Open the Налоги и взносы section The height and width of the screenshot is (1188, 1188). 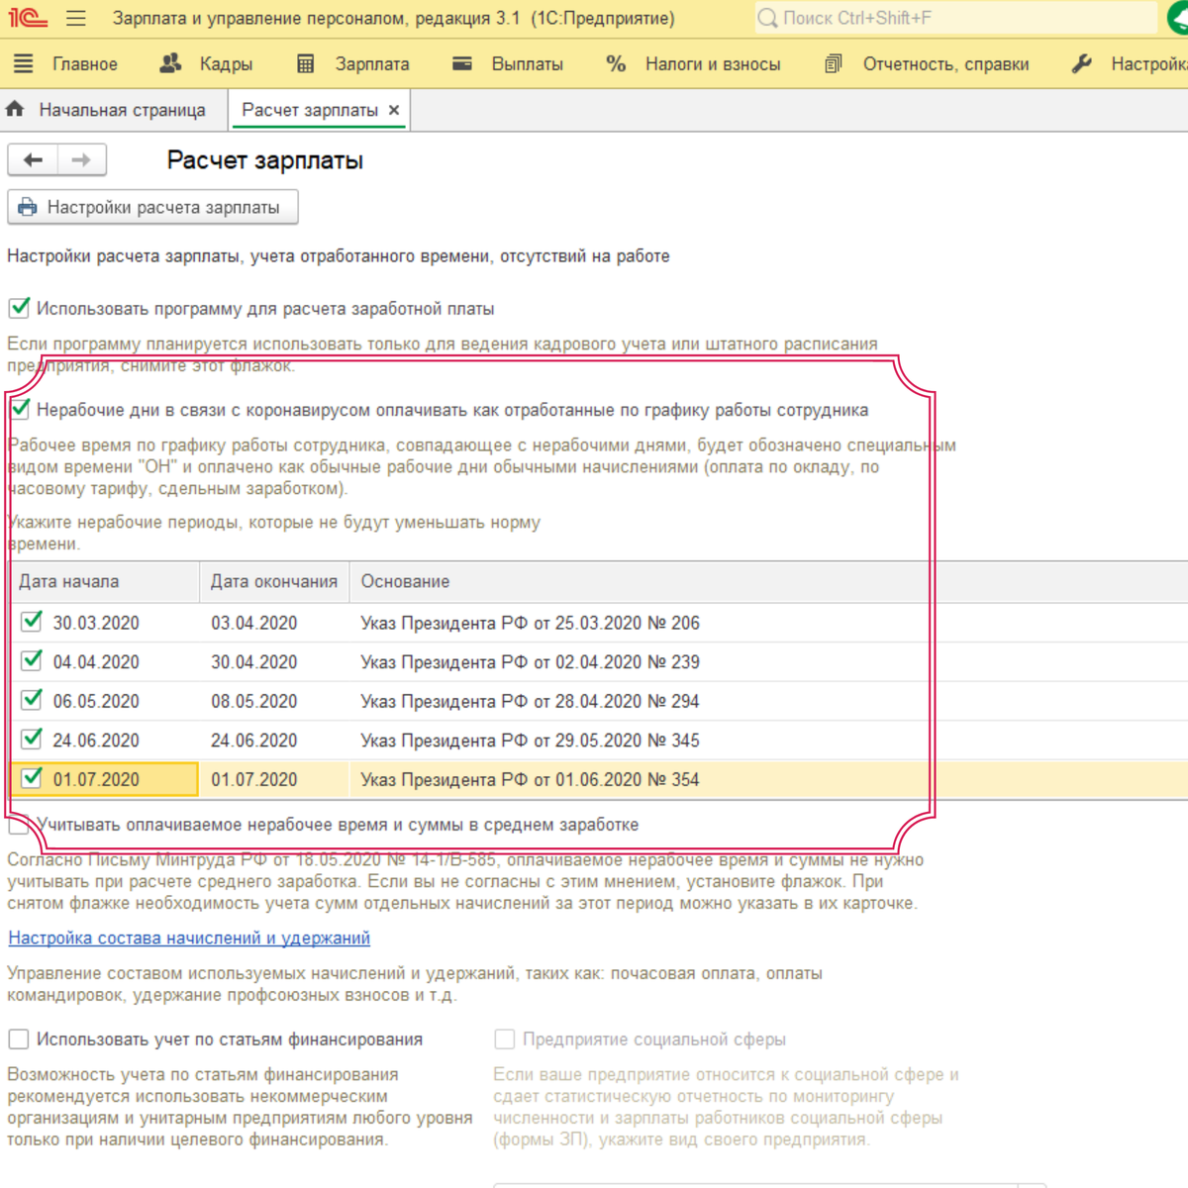coord(713,63)
